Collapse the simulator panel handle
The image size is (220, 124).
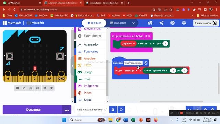(x=73, y=66)
